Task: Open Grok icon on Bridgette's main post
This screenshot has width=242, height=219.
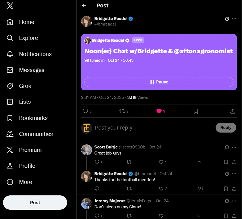Action: [227, 19]
